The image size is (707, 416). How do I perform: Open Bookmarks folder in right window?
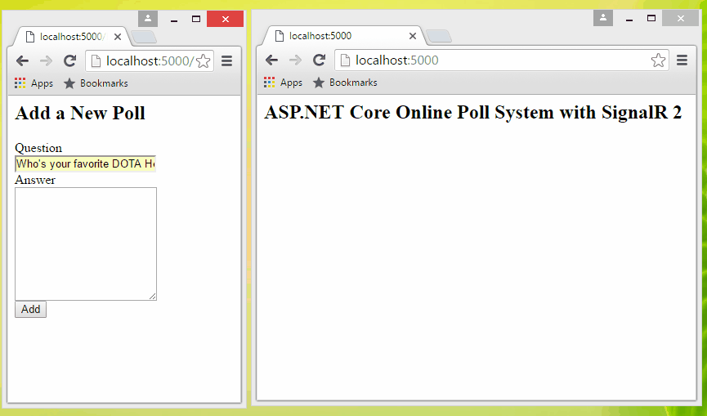pyautogui.click(x=345, y=83)
